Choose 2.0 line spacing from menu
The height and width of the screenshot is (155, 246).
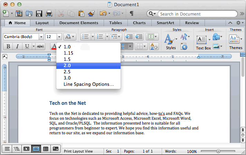(88, 66)
